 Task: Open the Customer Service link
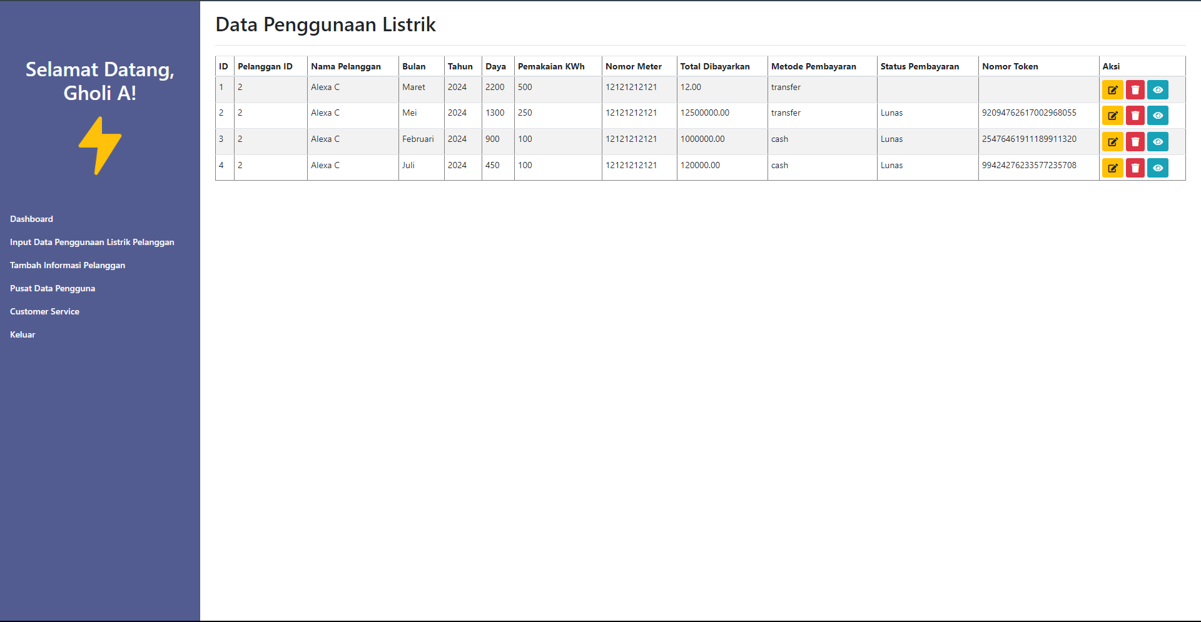tap(44, 311)
